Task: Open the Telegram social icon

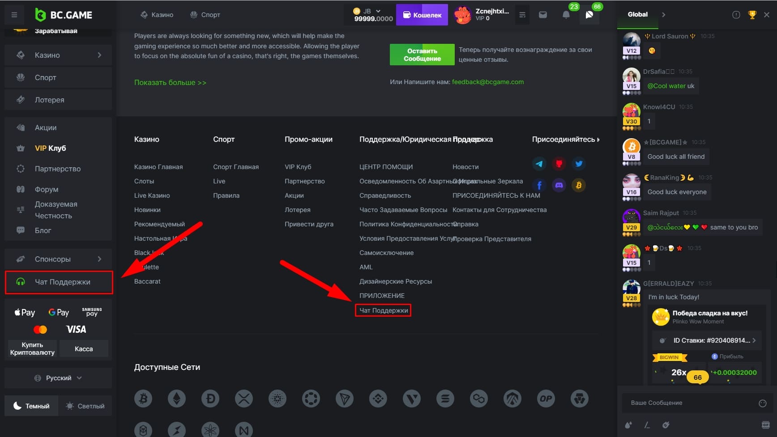Action: [539, 164]
